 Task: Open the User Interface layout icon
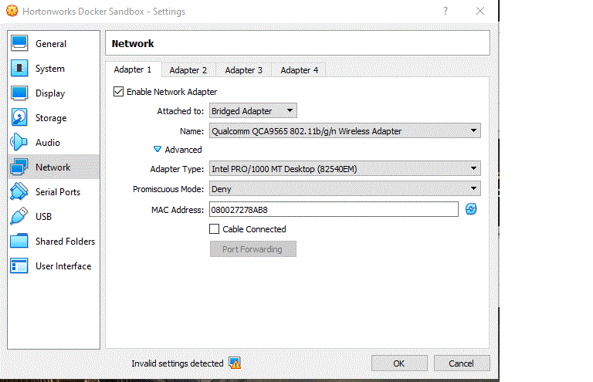(x=19, y=265)
